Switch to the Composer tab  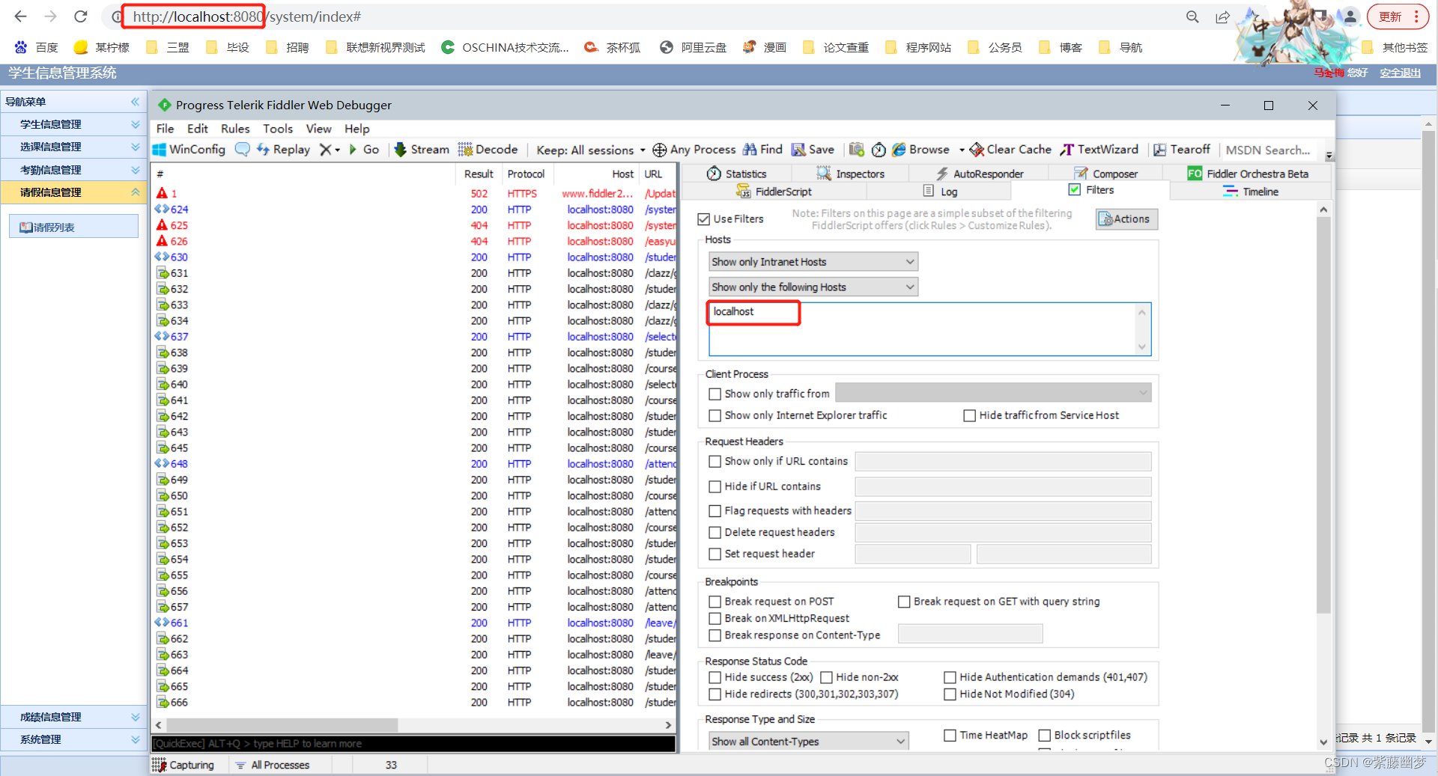1106,174
